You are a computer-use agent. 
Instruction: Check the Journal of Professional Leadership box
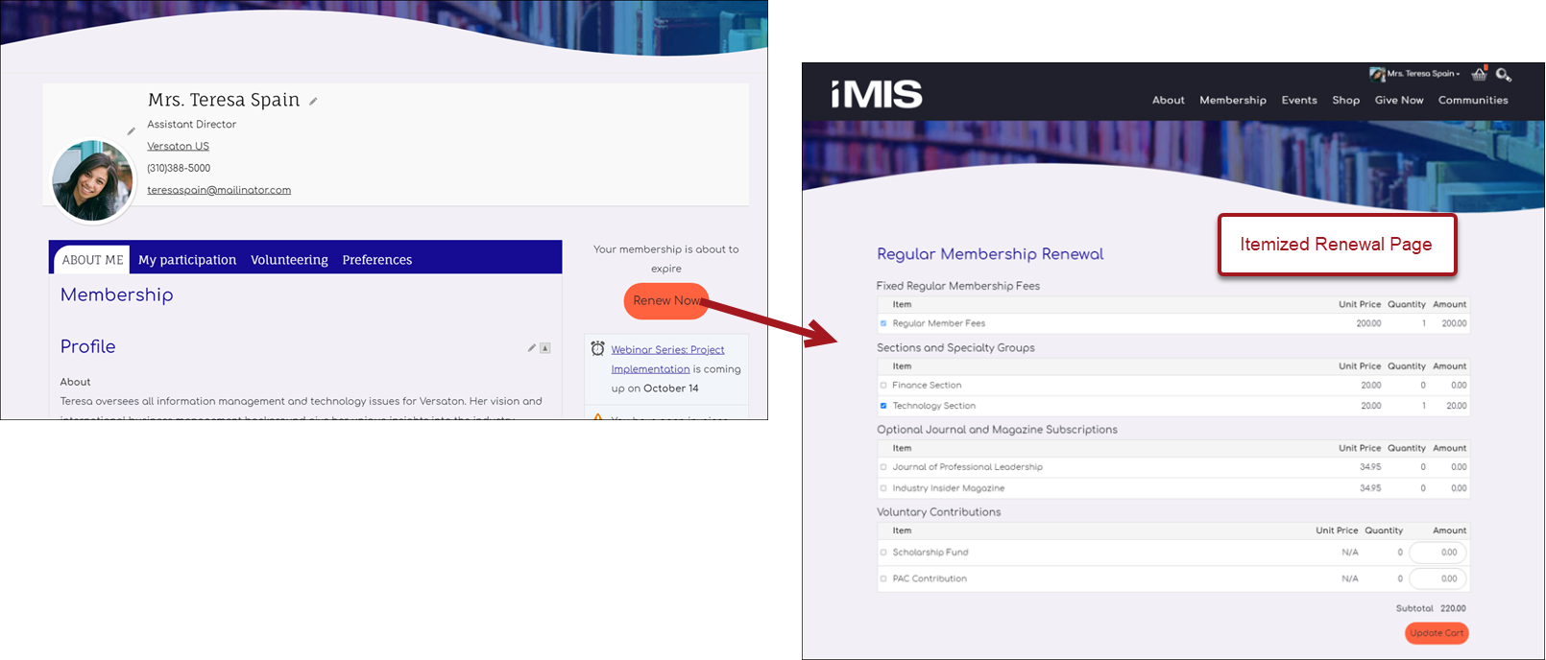pos(883,467)
